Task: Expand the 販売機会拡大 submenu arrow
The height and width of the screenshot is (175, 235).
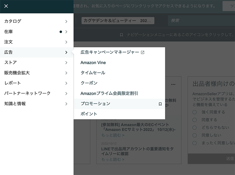Action: [66, 73]
